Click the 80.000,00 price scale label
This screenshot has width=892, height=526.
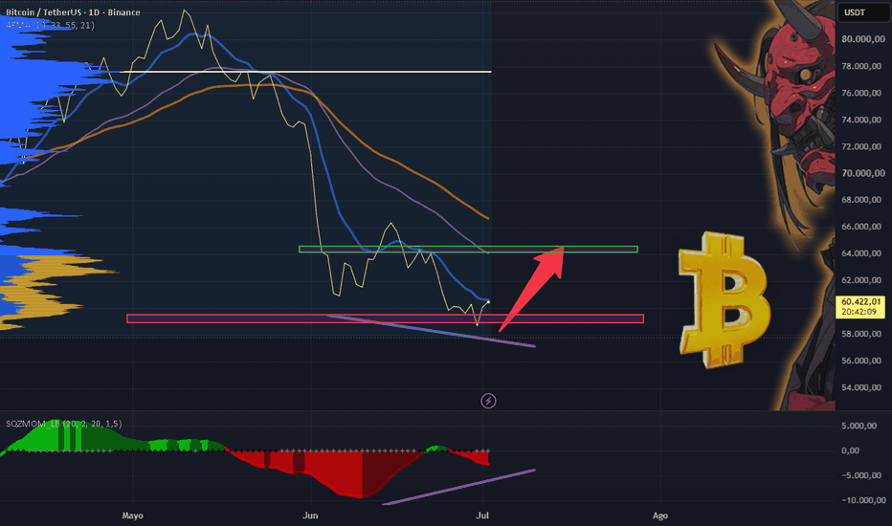[863, 38]
